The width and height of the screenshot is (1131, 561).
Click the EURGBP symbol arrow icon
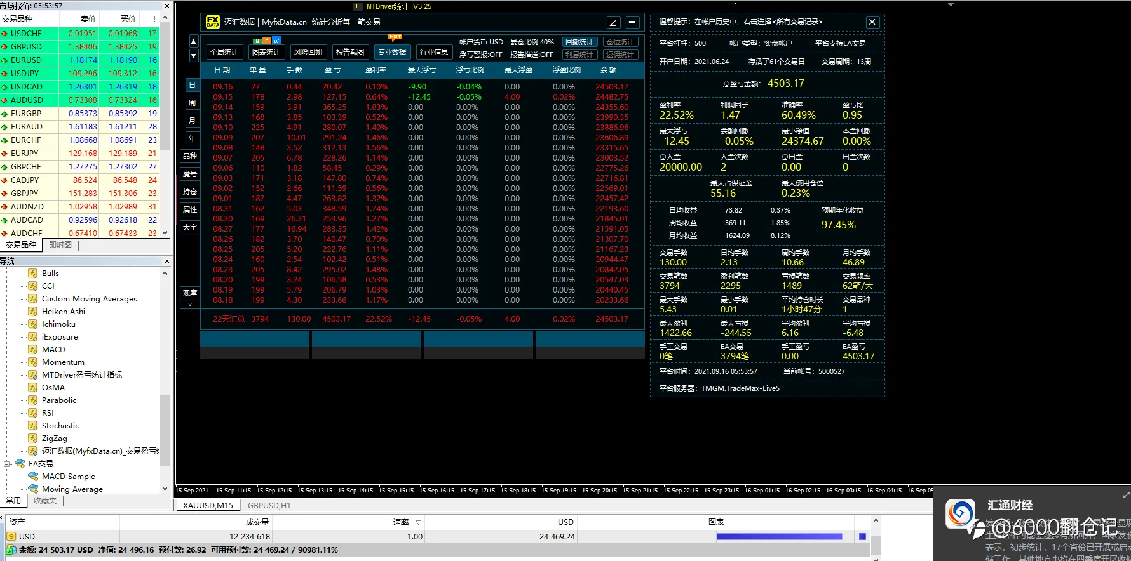point(4,114)
